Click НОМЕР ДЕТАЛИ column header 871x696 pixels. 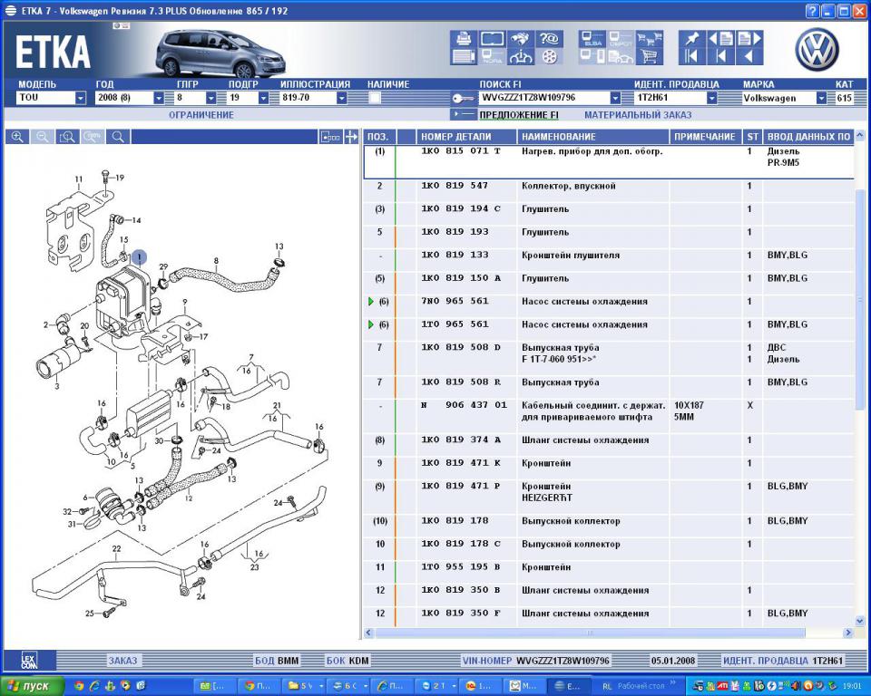466,137
